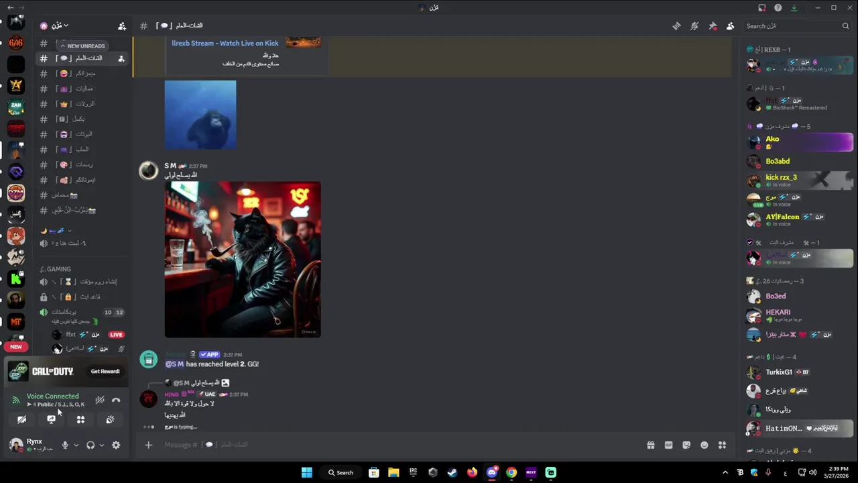The width and height of the screenshot is (858, 483).
Task: Open the server with green K icon
Action: click(16, 278)
